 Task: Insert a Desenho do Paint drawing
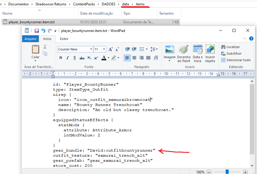[184, 54]
